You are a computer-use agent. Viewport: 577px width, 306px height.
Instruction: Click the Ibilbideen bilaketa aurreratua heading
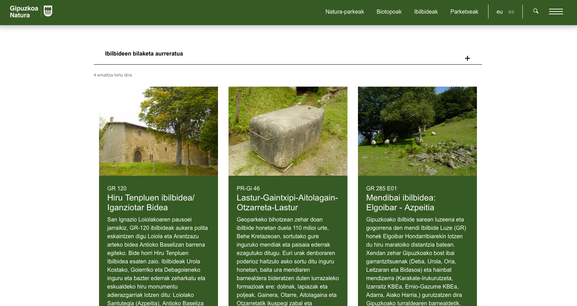click(144, 53)
